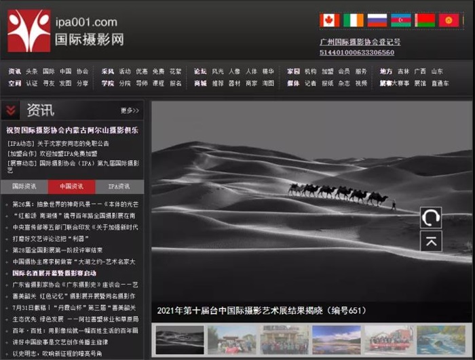Open the 商城 navigation menu item
Screen dimensions: 475x360
200,83
